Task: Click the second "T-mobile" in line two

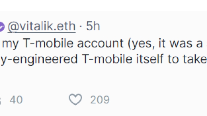Action: [x=107, y=59]
